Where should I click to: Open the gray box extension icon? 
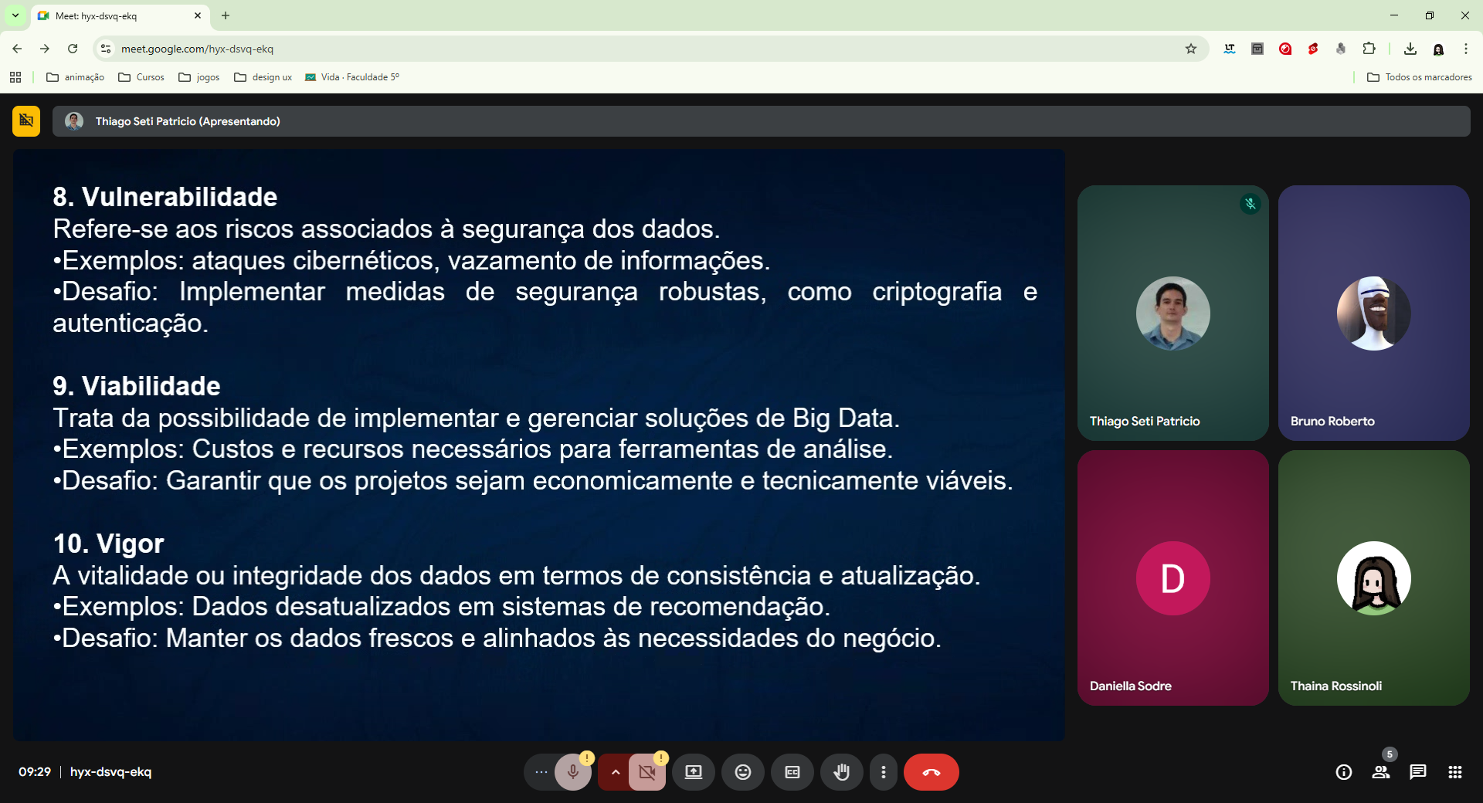click(x=1257, y=49)
